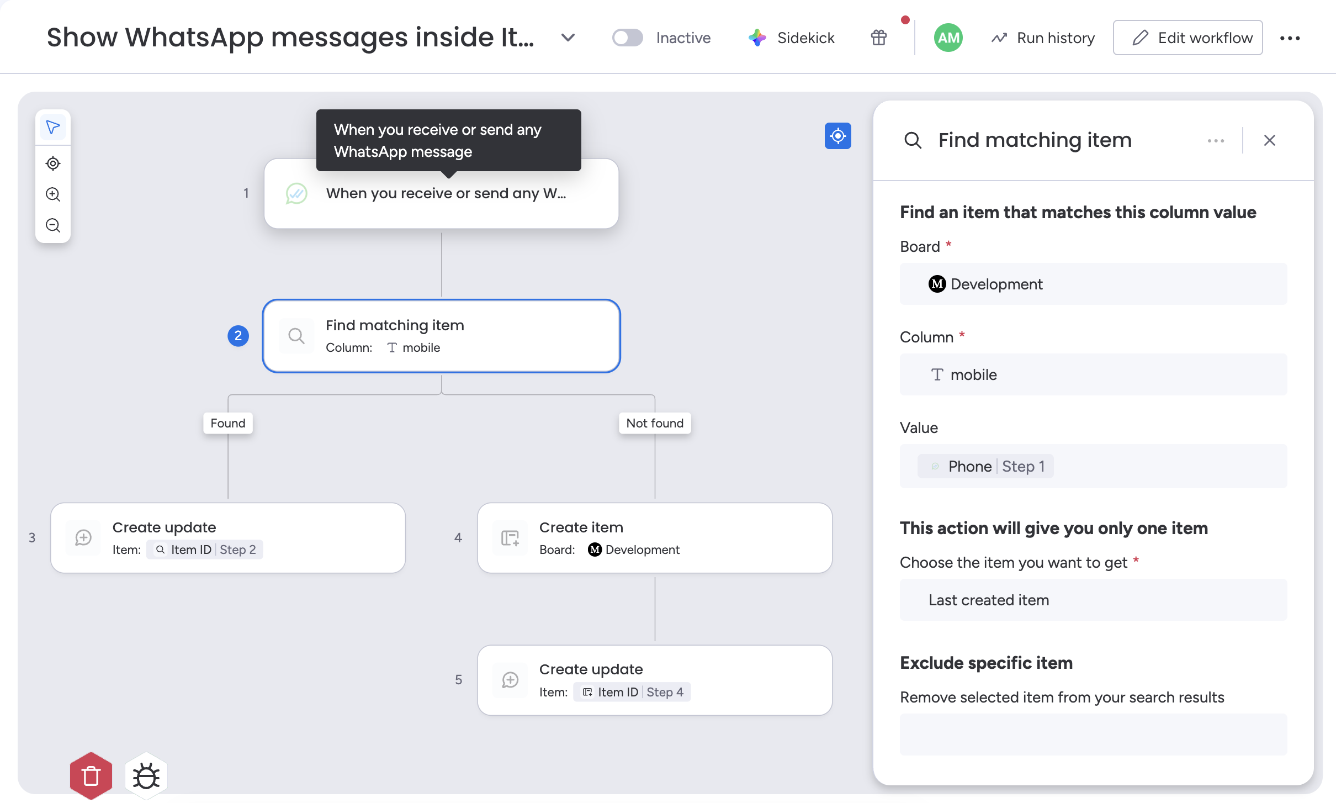Click the Create update icon in step 5
This screenshot has width=1336, height=803.
coord(510,680)
